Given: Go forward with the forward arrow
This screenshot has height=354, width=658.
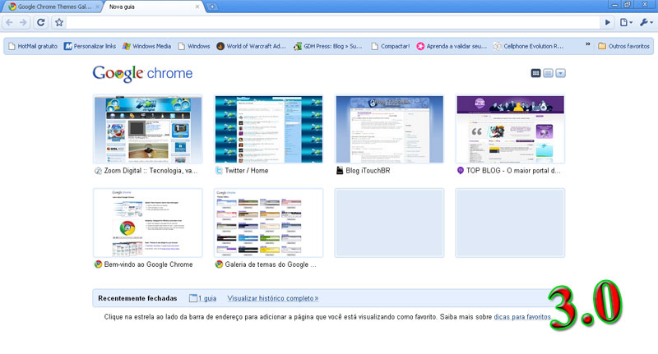Looking at the screenshot, I should click(x=23, y=23).
